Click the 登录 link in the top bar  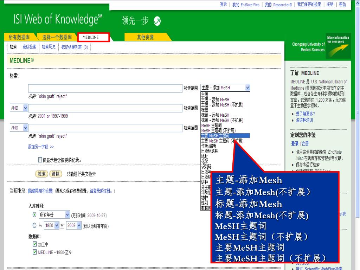pyautogui.click(x=223, y=4)
